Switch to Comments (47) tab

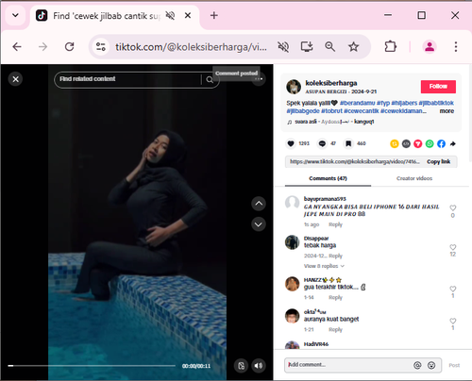[x=328, y=178]
